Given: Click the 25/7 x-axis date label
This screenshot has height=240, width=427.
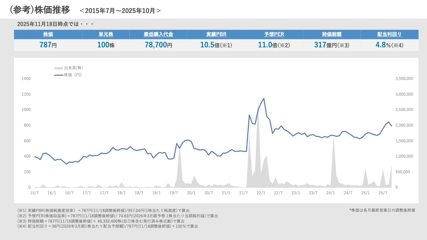Looking at the screenshot, I should pos(383,193).
